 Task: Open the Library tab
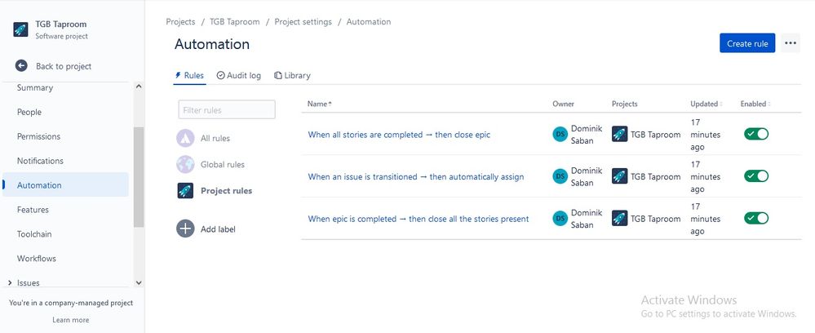click(x=293, y=75)
